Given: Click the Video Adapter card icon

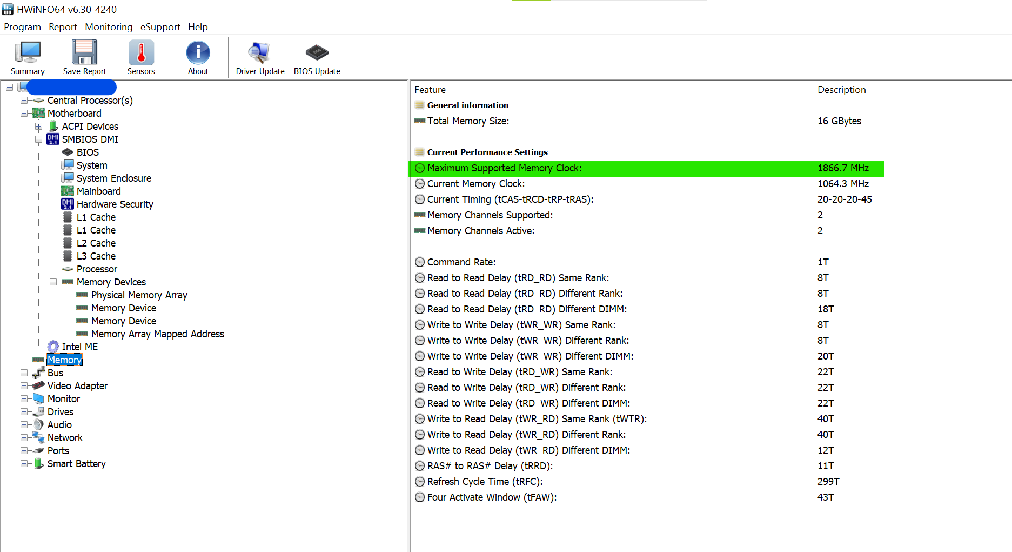Looking at the screenshot, I should [x=38, y=385].
